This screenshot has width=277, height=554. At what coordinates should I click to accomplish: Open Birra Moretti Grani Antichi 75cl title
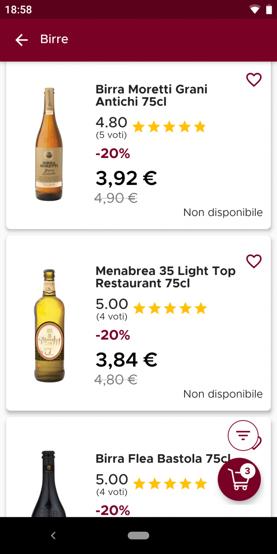click(151, 96)
